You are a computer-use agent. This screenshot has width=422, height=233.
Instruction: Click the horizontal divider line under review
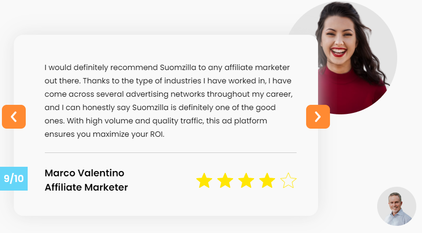pyautogui.click(x=170, y=153)
